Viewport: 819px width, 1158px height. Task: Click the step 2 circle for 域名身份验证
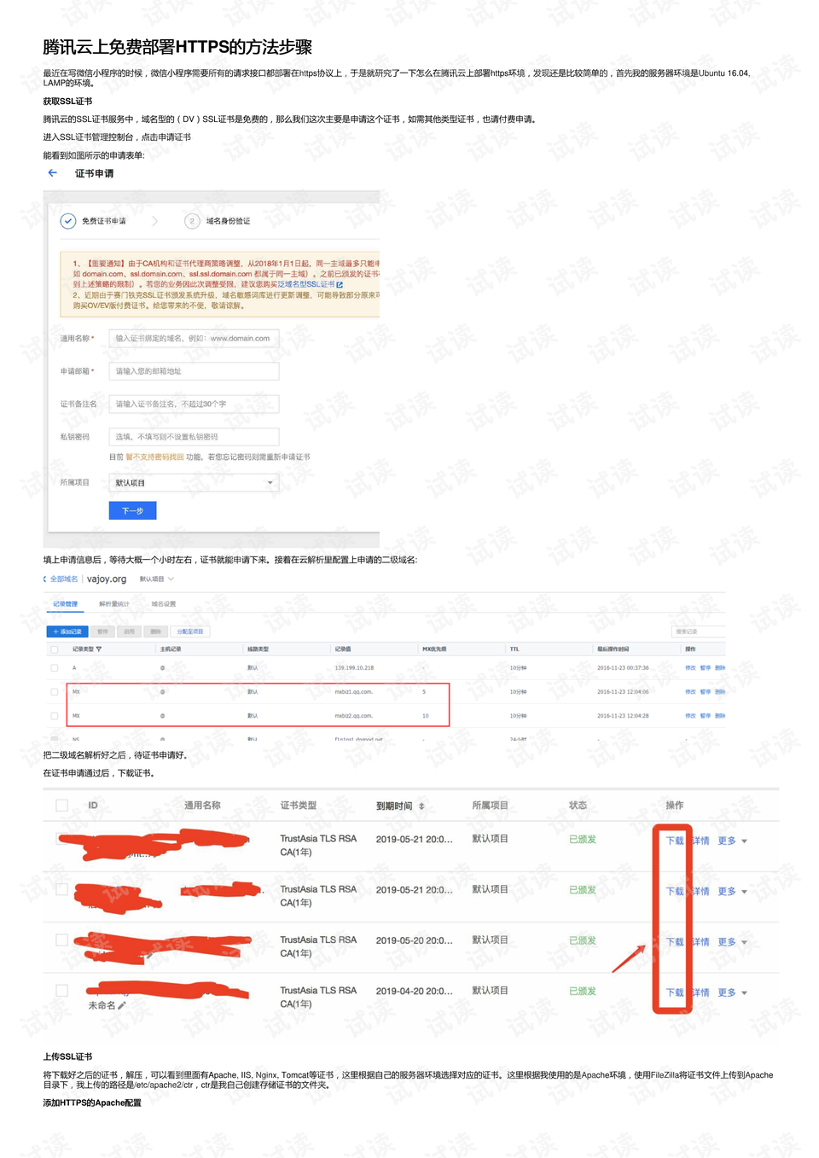192,221
